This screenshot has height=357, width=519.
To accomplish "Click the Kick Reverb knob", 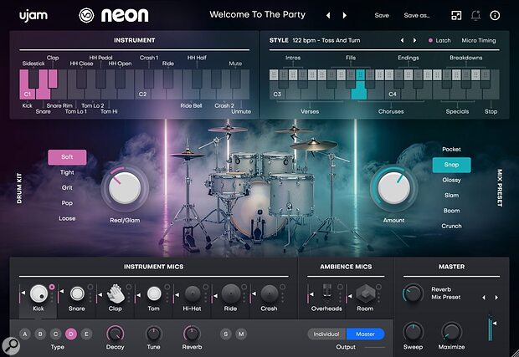I will point(192,334).
